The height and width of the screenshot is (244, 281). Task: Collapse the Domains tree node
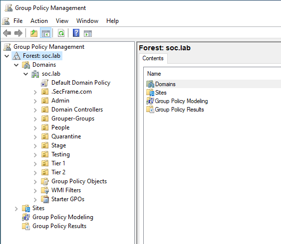click(16, 65)
